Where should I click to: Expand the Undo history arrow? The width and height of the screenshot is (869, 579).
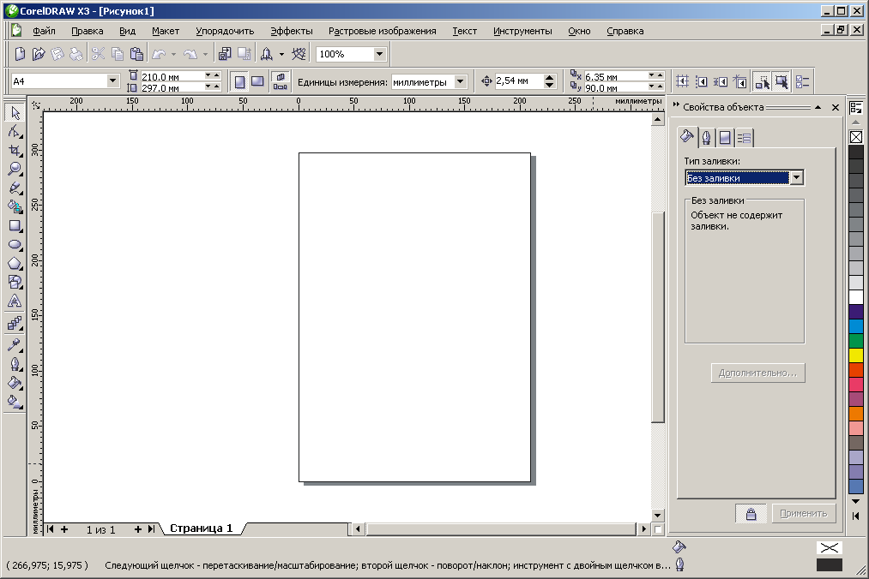[x=173, y=54]
